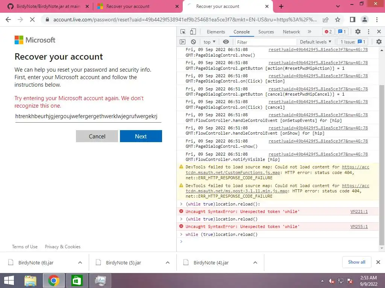Open the Microsoft Store taskbar icon

pyautogui.click(x=77, y=280)
